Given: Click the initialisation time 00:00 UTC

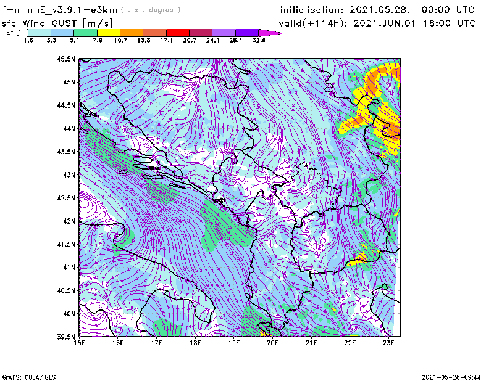Looking at the screenshot, I should [448, 10].
